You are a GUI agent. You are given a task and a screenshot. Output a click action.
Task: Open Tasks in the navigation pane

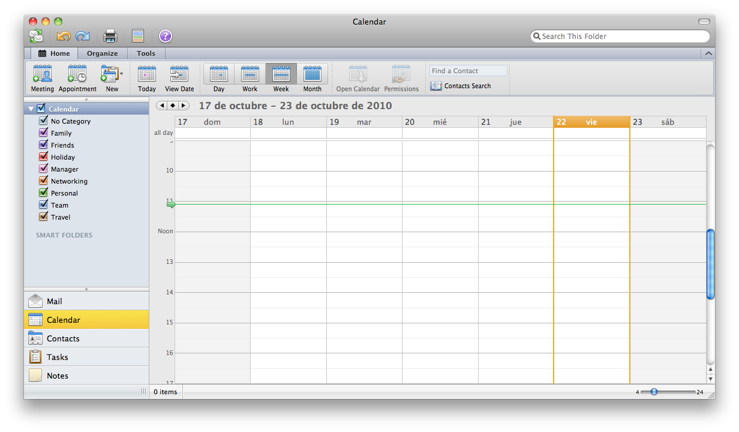point(86,357)
